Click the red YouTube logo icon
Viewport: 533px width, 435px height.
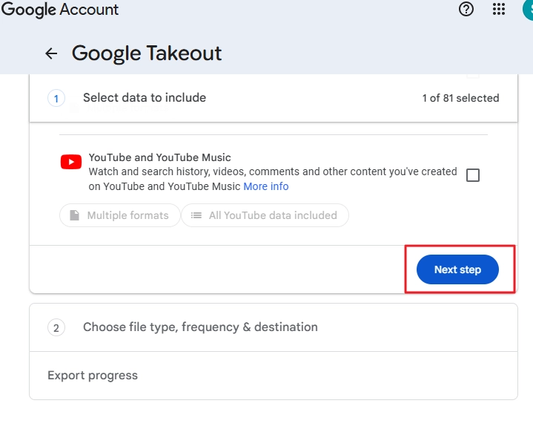pyautogui.click(x=71, y=162)
